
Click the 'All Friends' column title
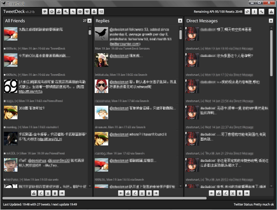(x=15, y=21)
